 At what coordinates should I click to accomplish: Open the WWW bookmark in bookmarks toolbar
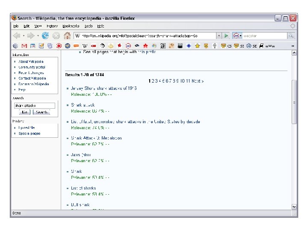(x=267, y=46)
